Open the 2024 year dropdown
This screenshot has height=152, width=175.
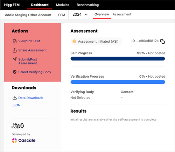pyautogui.click(x=80, y=15)
